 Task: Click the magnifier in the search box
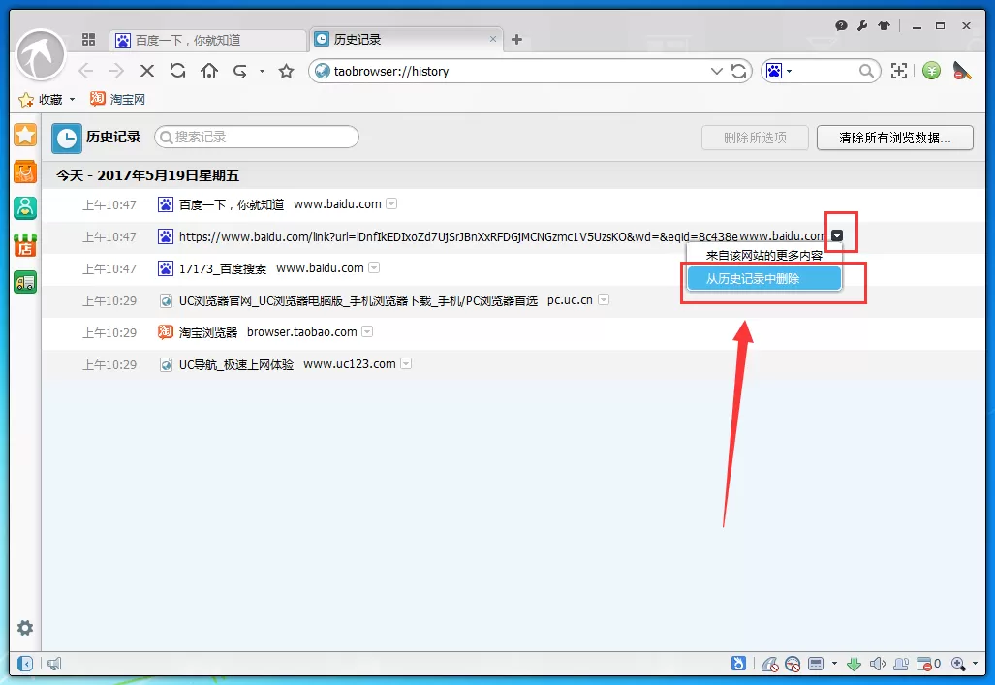coord(866,71)
